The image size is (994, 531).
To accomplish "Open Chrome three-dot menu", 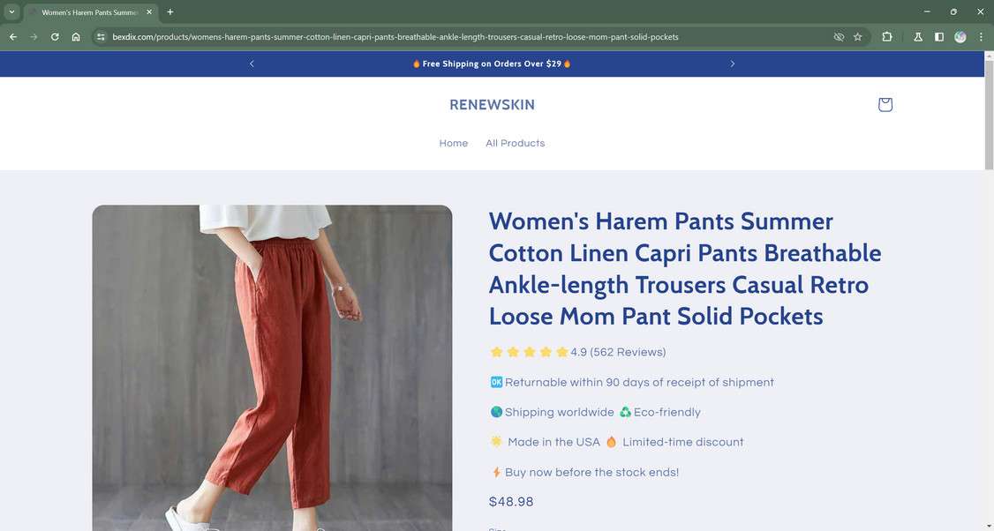I will tap(981, 37).
